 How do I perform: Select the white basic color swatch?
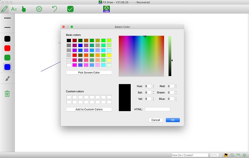tap(69, 65)
